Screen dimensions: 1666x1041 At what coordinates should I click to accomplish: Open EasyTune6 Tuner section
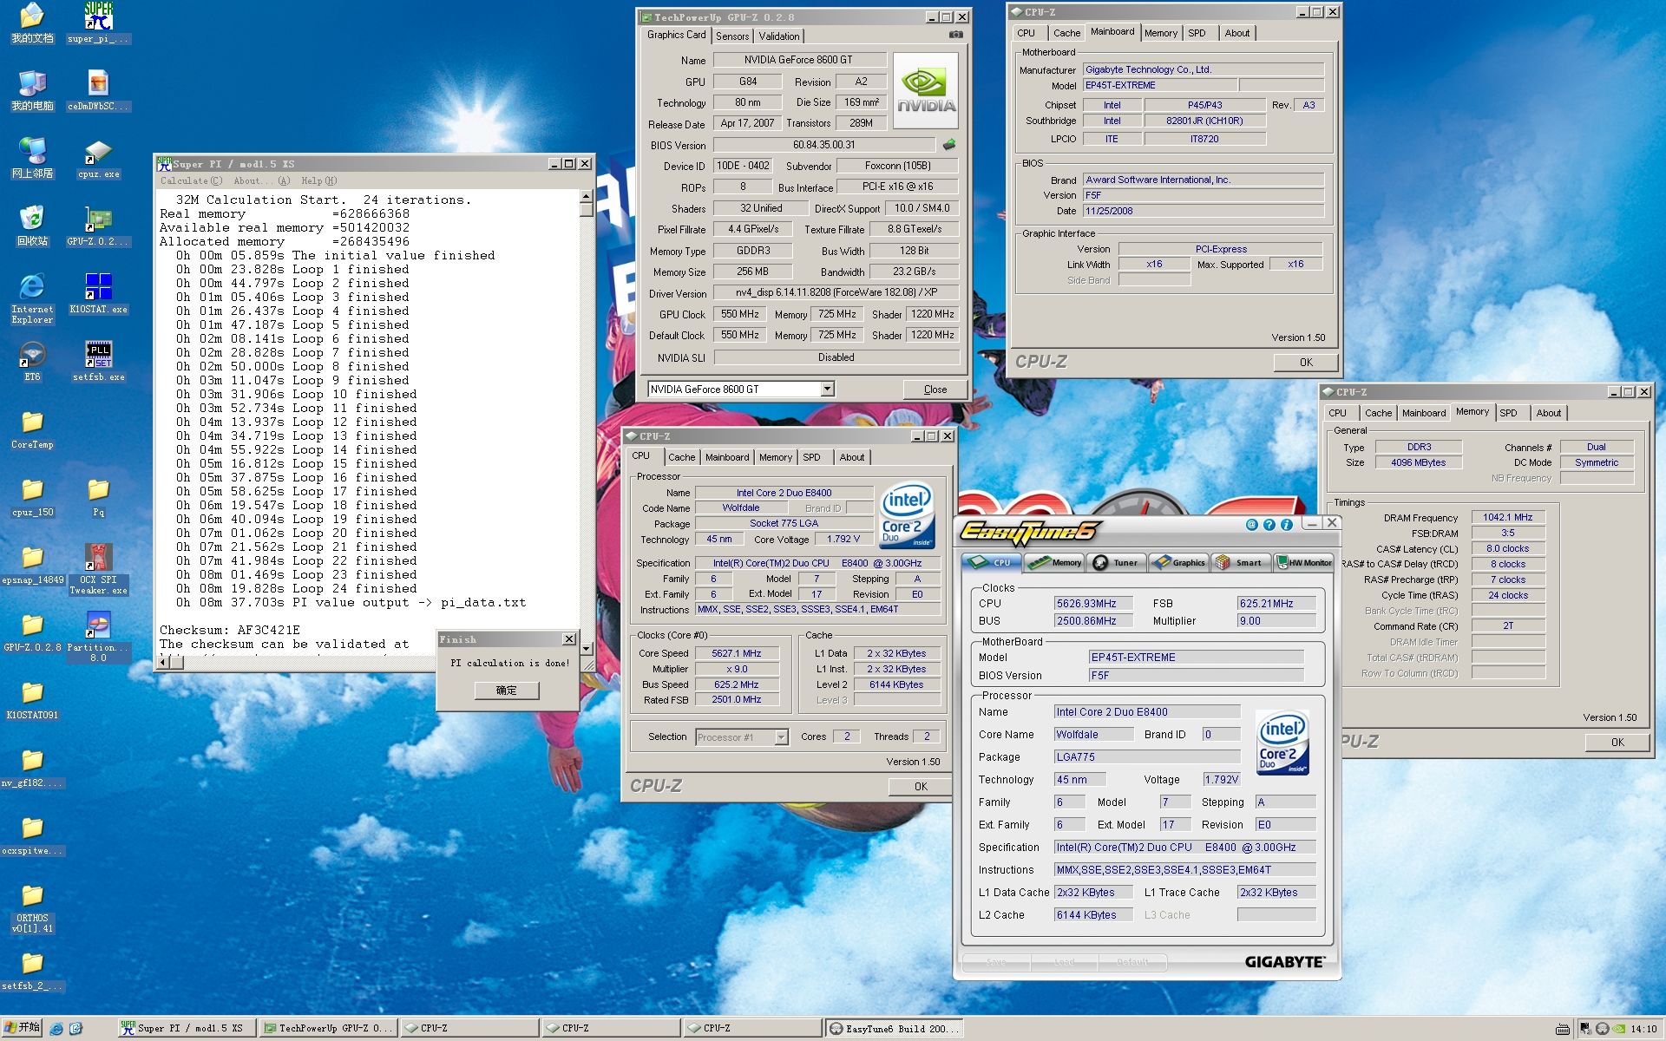(1117, 562)
